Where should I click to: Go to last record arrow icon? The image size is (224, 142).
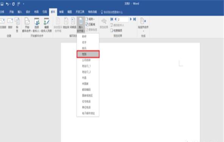134,19
